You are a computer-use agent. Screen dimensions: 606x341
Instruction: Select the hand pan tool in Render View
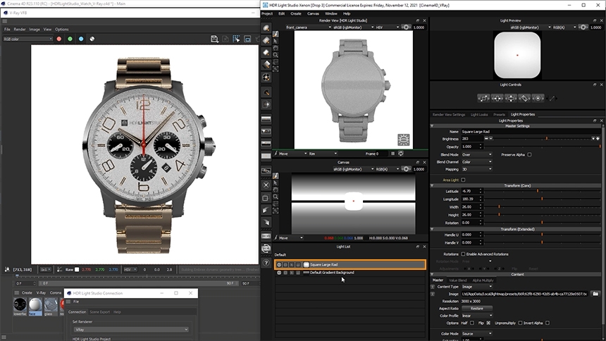(276, 48)
